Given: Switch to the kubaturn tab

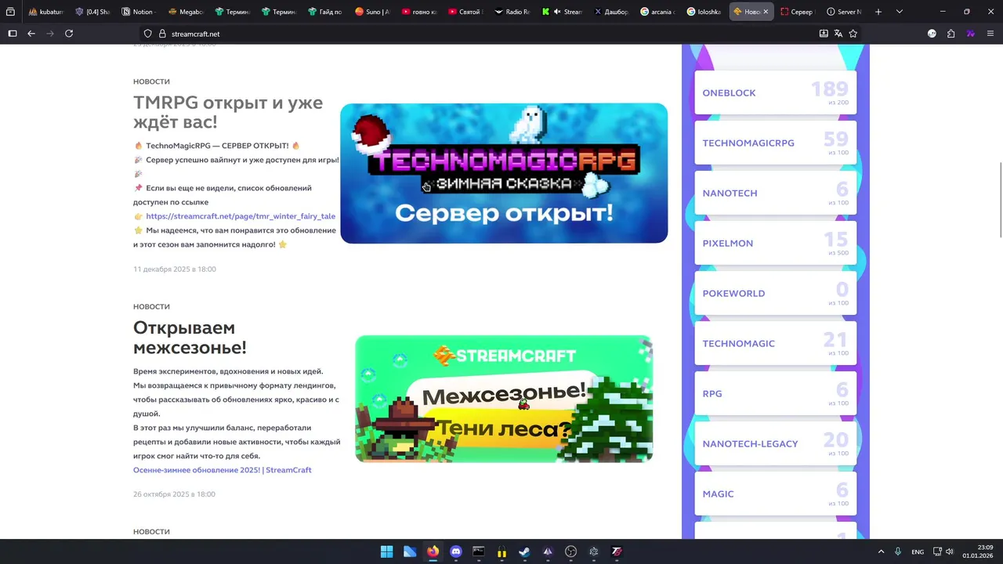Looking at the screenshot, I should point(45,12).
